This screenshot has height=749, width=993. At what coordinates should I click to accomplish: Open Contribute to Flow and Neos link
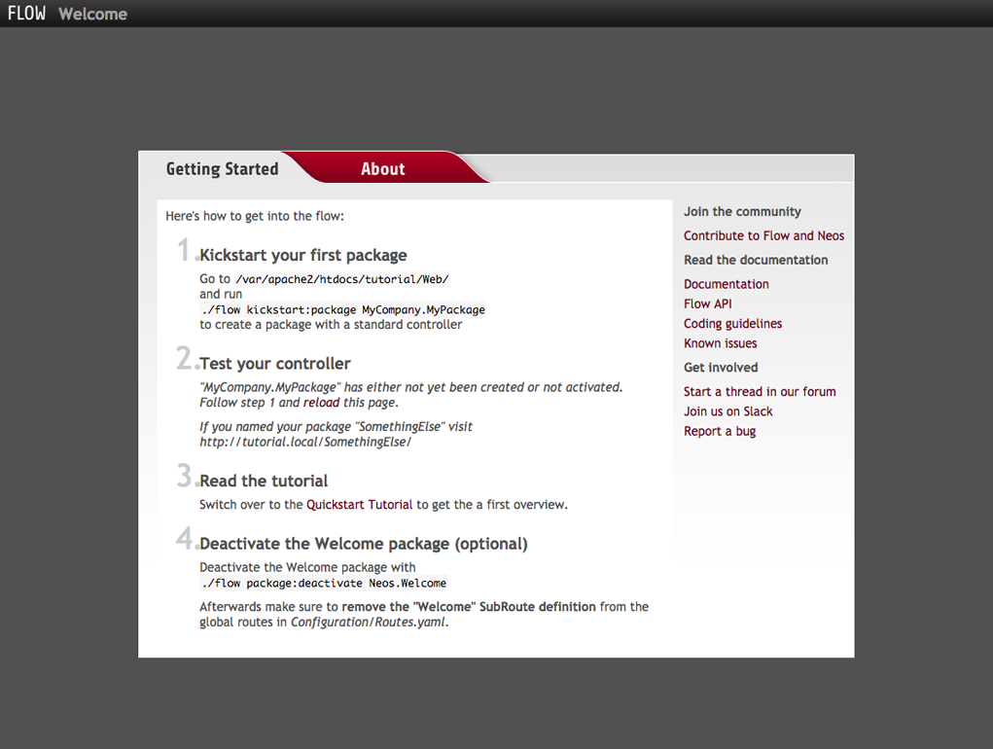tap(763, 235)
